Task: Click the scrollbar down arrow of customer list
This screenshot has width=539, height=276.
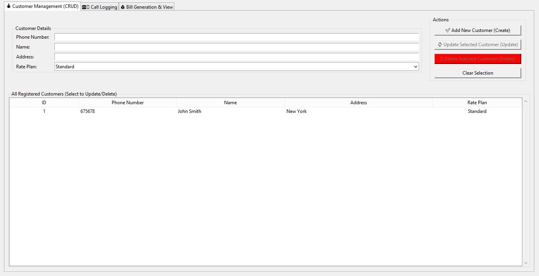Action: [525, 263]
